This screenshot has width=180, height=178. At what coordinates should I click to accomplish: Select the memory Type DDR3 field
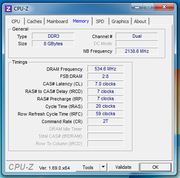click(x=53, y=36)
